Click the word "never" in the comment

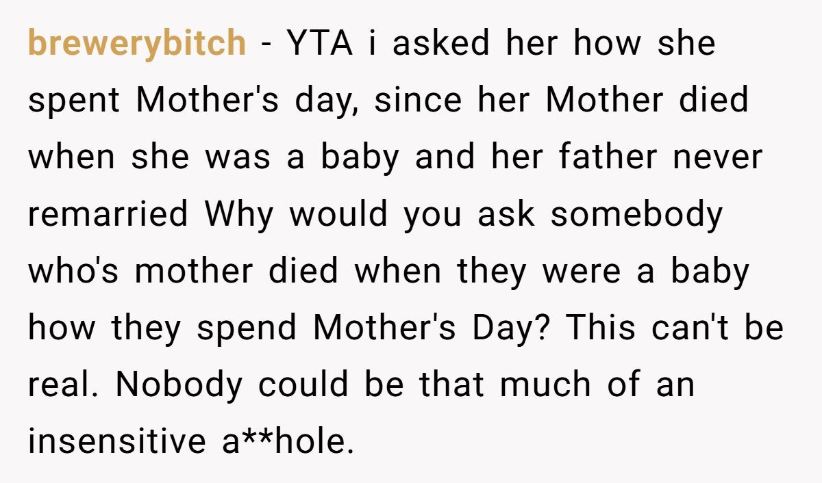[717, 157]
